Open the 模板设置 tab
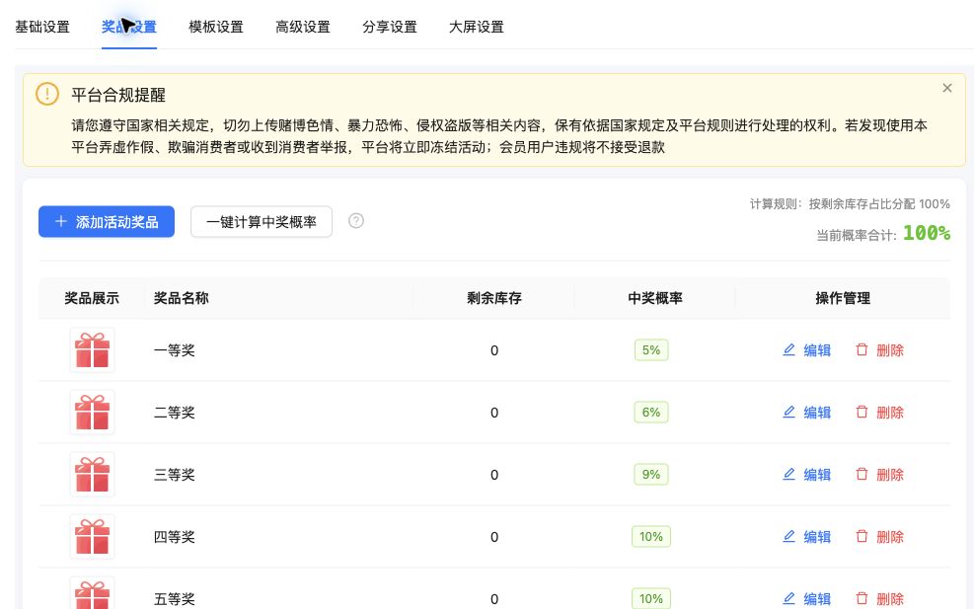 tap(216, 27)
